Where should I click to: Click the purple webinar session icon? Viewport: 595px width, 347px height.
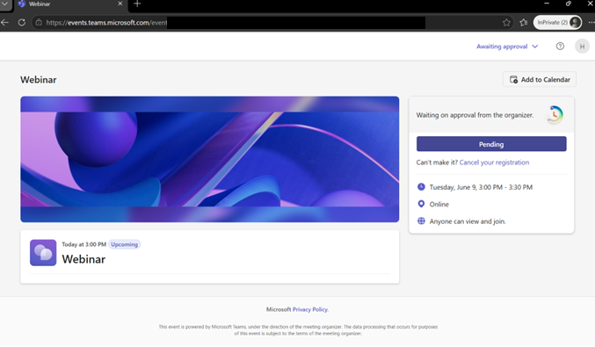(x=43, y=253)
